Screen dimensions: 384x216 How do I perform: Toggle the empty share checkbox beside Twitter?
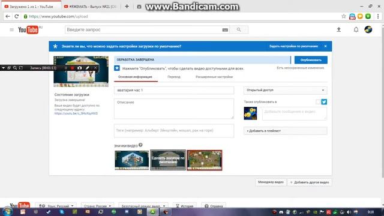pos(318,102)
